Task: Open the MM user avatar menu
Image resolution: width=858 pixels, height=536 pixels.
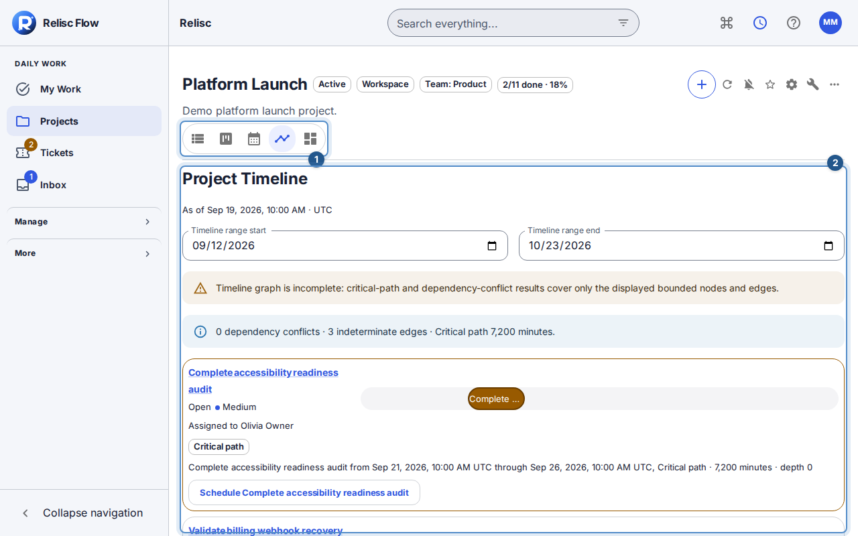Action: point(831,23)
